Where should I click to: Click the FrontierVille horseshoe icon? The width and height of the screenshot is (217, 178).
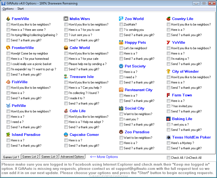8,48
